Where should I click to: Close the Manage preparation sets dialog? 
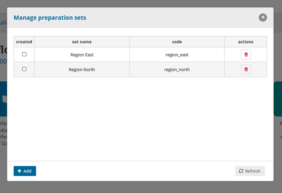click(263, 17)
